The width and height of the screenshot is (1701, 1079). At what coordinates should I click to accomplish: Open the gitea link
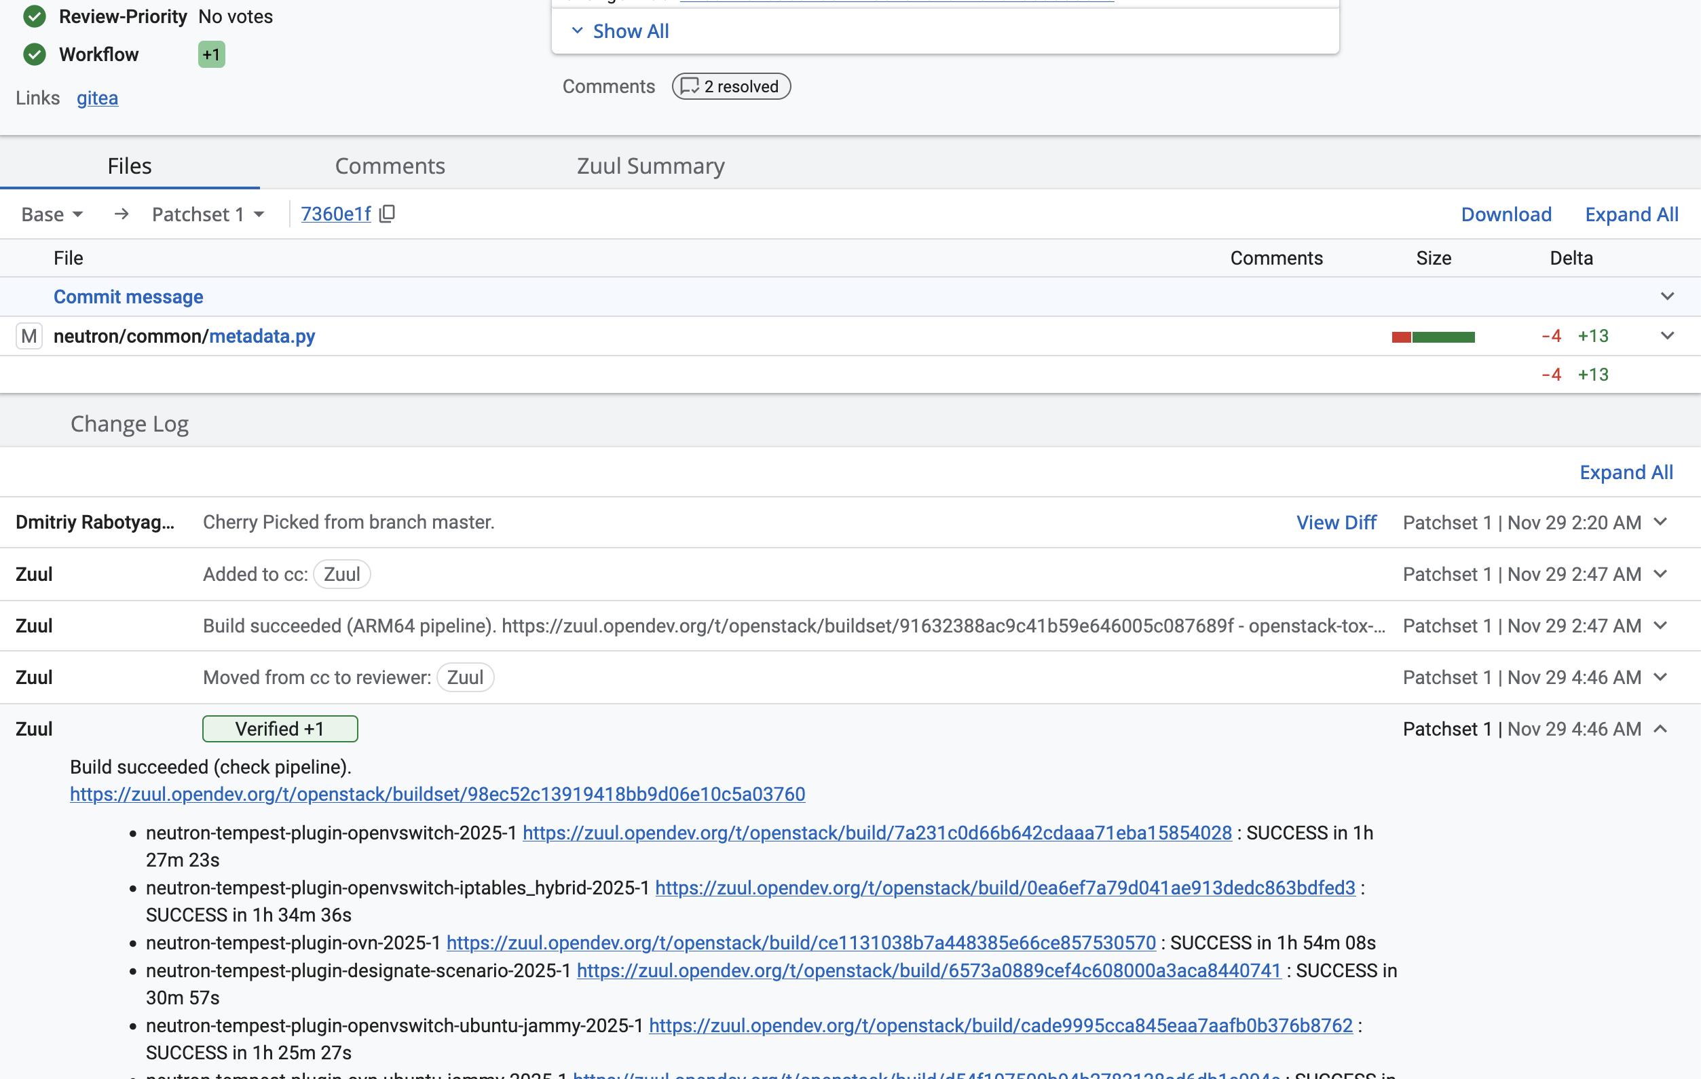pyautogui.click(x=98, y=98)
